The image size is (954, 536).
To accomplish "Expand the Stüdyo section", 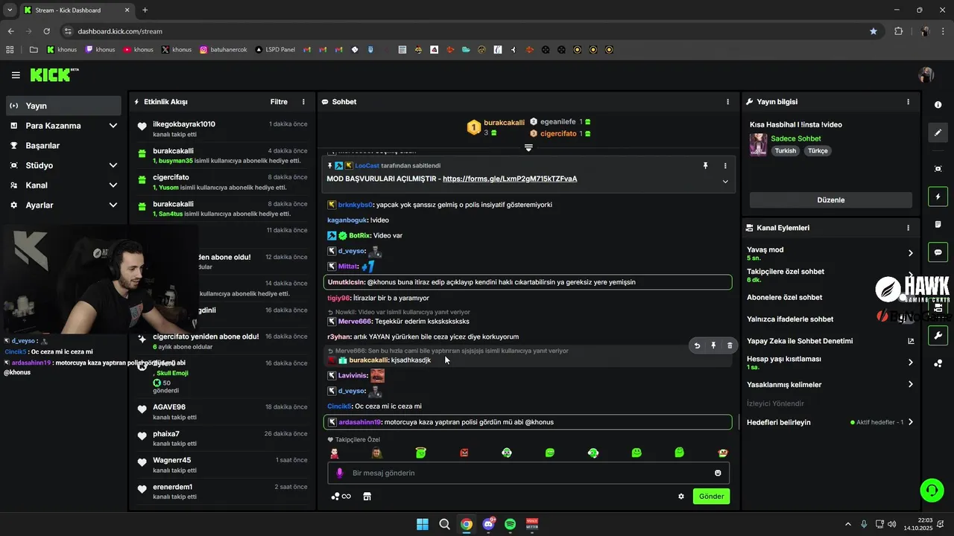I will pos(63,165).
